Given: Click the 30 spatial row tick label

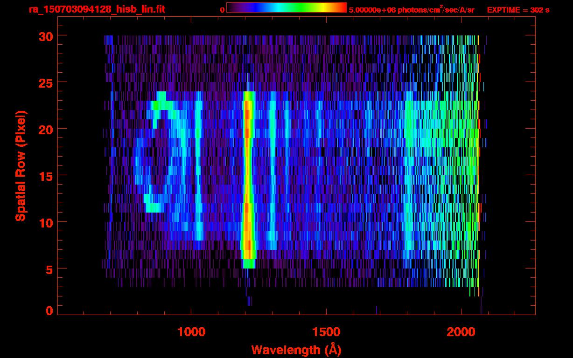Looking at the screenshot, I should [46, 36].
